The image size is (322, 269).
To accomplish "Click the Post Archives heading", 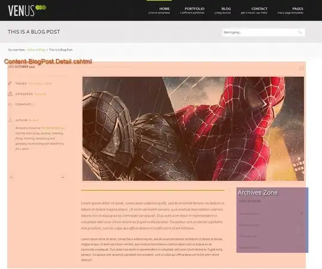I will pyautogui.click(x=250, y=201).
